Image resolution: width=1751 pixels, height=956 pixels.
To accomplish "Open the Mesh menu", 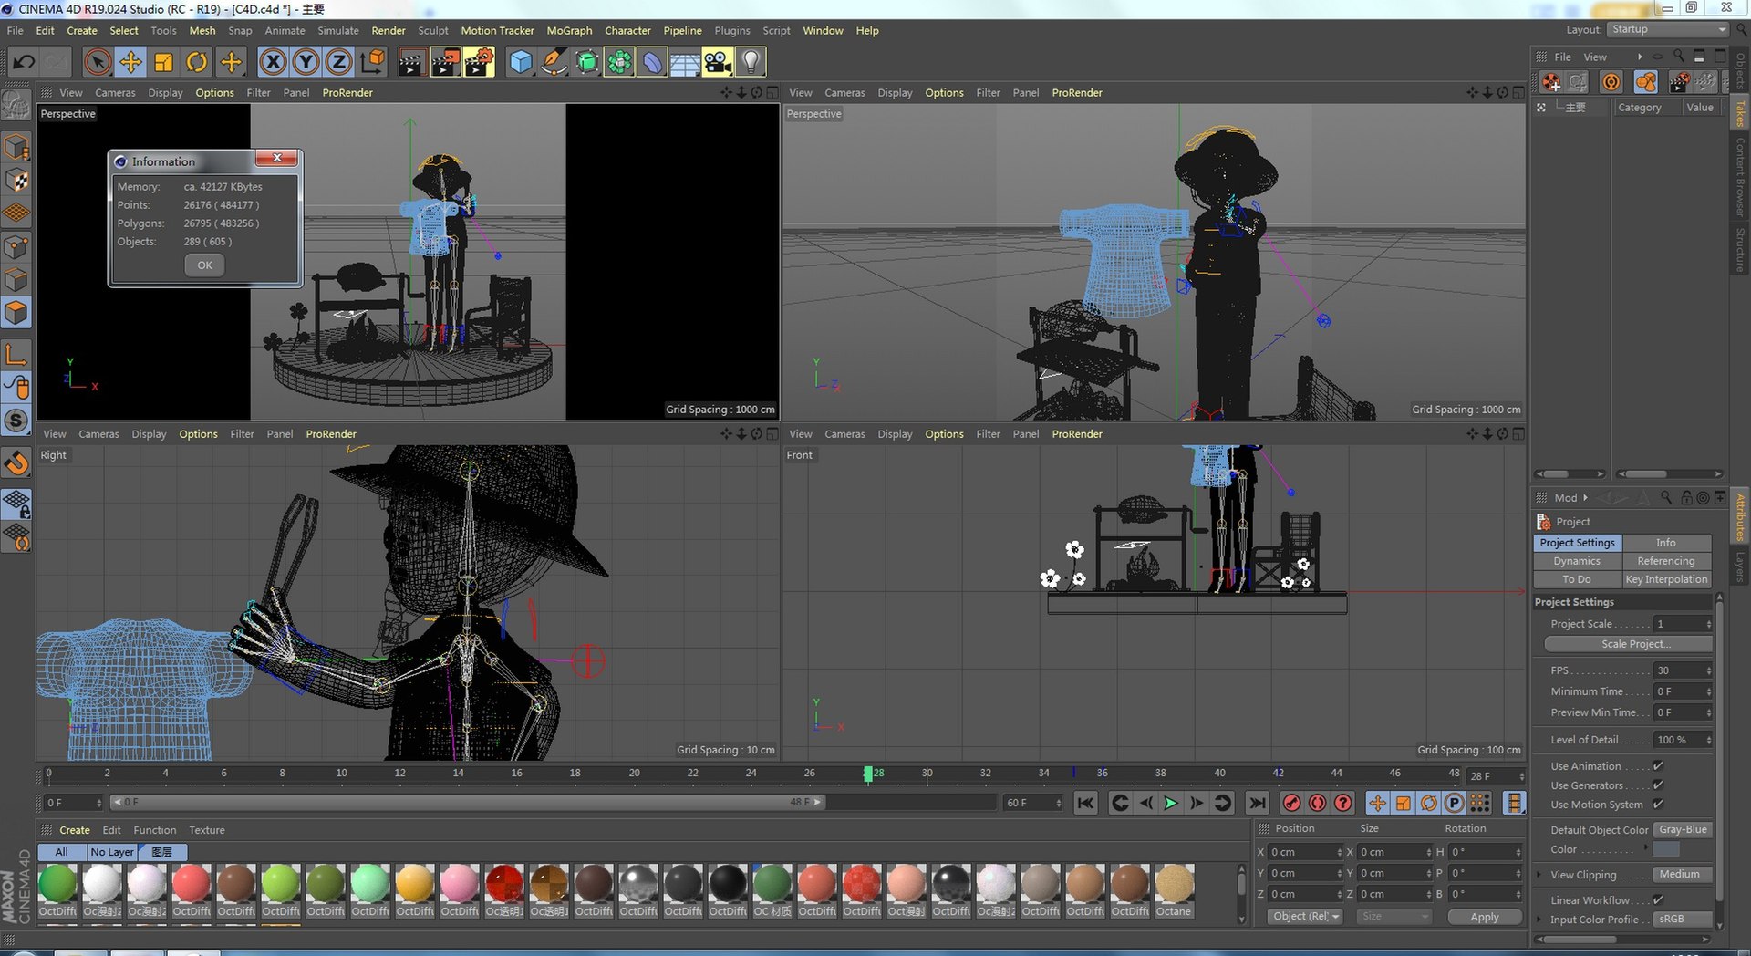I will (x=202, y=30).
